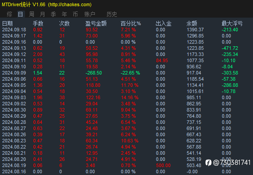Click the chaokes.com link in title
This screenshot has height=175, width=253.
70,4
